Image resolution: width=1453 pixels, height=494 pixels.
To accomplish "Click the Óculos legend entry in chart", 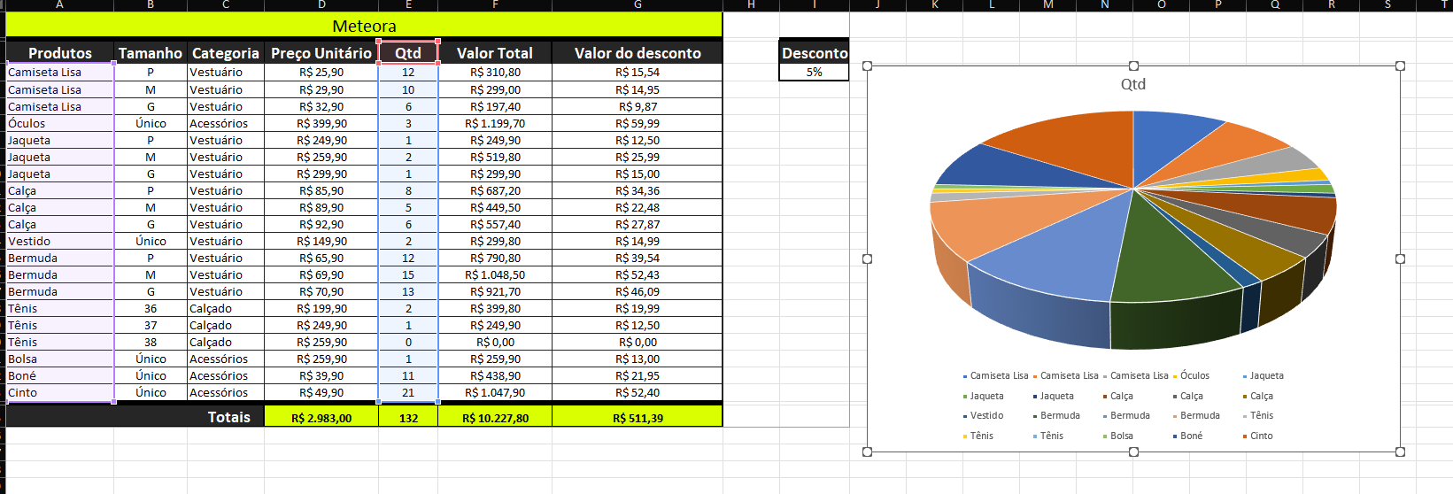I will tap(1191, 375).
